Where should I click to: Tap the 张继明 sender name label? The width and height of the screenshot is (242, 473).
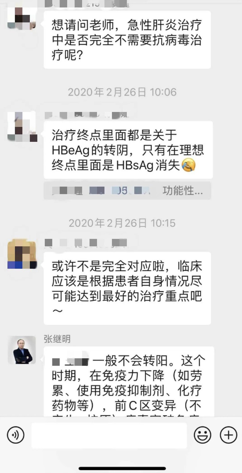tap(57, 339)
